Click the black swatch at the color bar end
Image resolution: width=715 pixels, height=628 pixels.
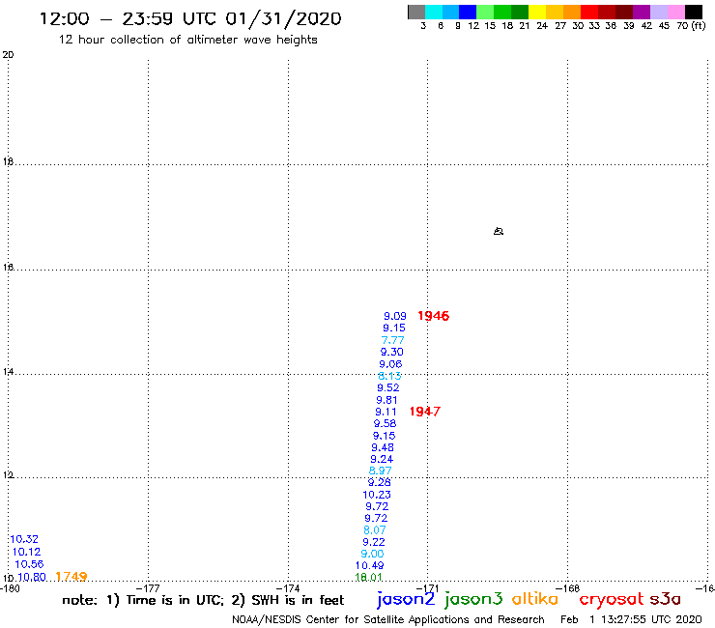click(694, 12)
